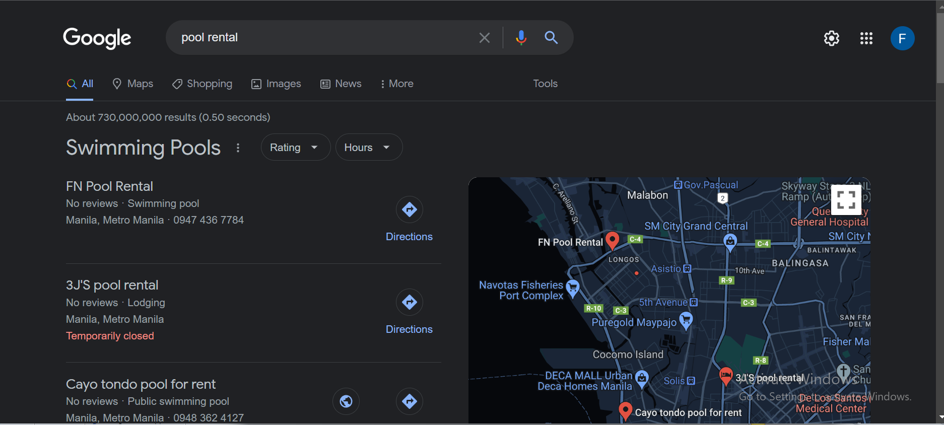Click the 10th Ave map label
The height and width of the screenshot is (425, 944).
click(x=750, y=271)
